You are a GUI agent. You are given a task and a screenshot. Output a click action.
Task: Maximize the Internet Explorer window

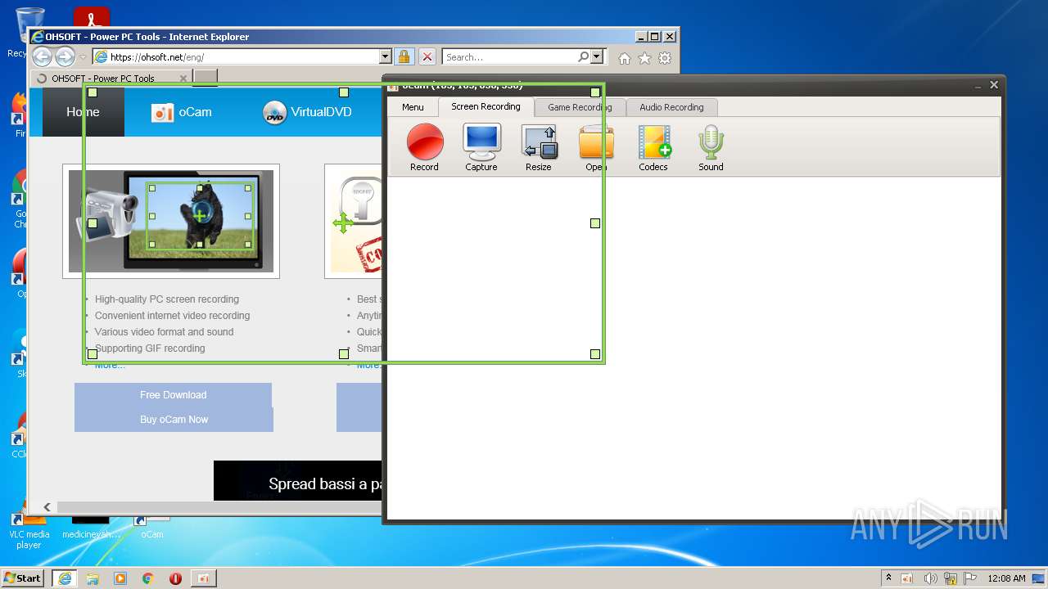pos(654,37)
